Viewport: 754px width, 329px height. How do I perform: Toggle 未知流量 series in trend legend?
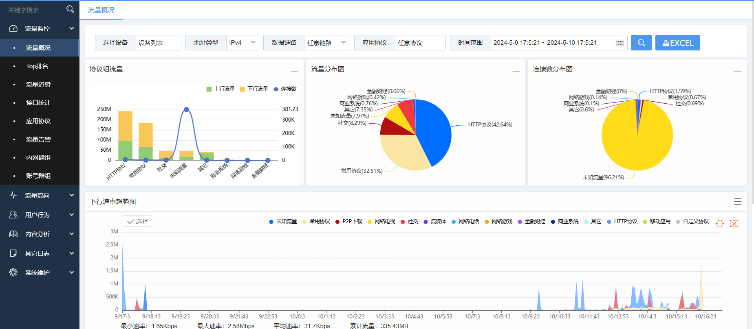point(283,222)
